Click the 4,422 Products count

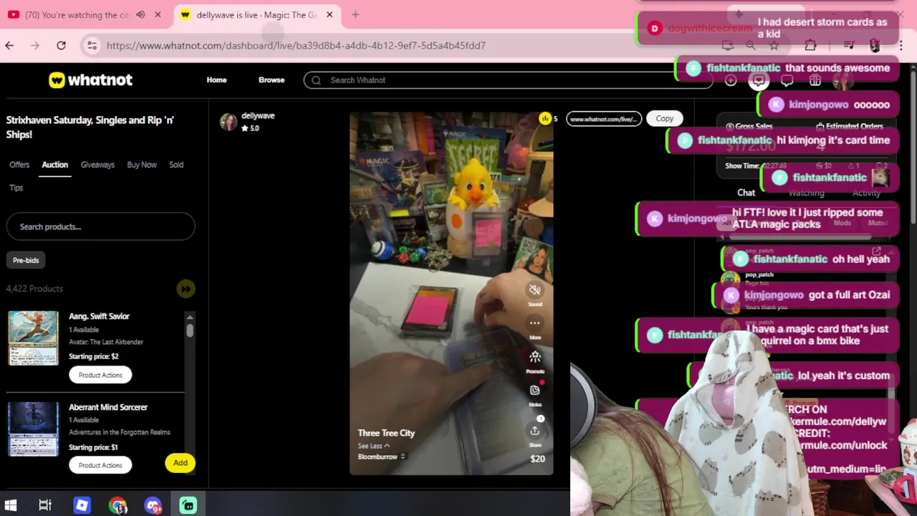click(x=34, y=289)
